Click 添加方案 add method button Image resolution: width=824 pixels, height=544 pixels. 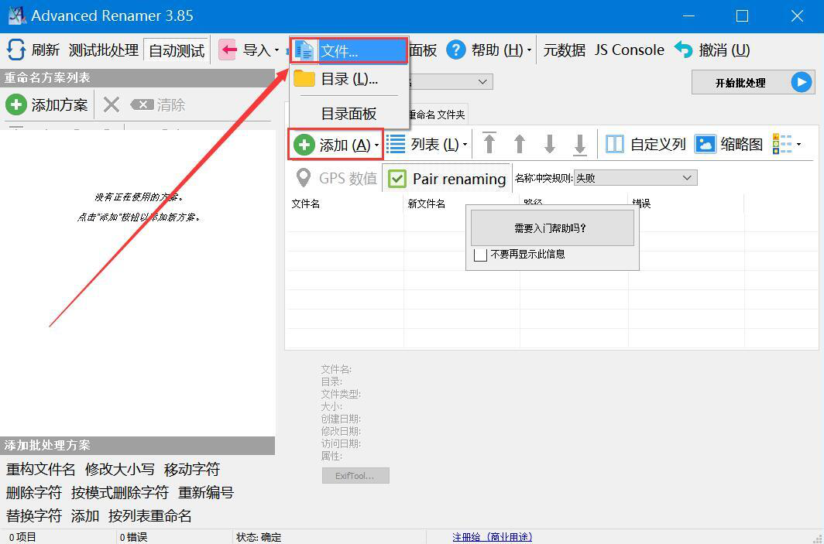click(47, 104)
